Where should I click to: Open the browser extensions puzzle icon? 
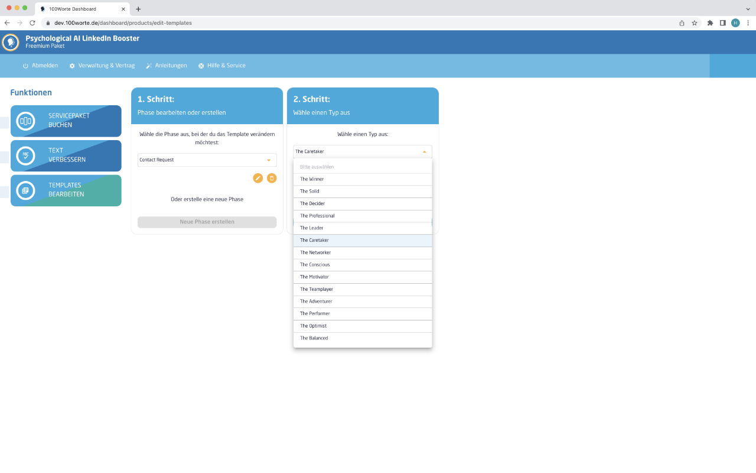coord(710,23)
